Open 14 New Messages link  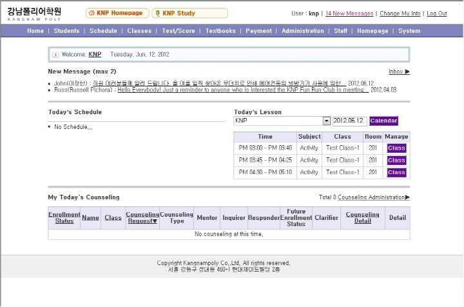[x=349, y=14]
